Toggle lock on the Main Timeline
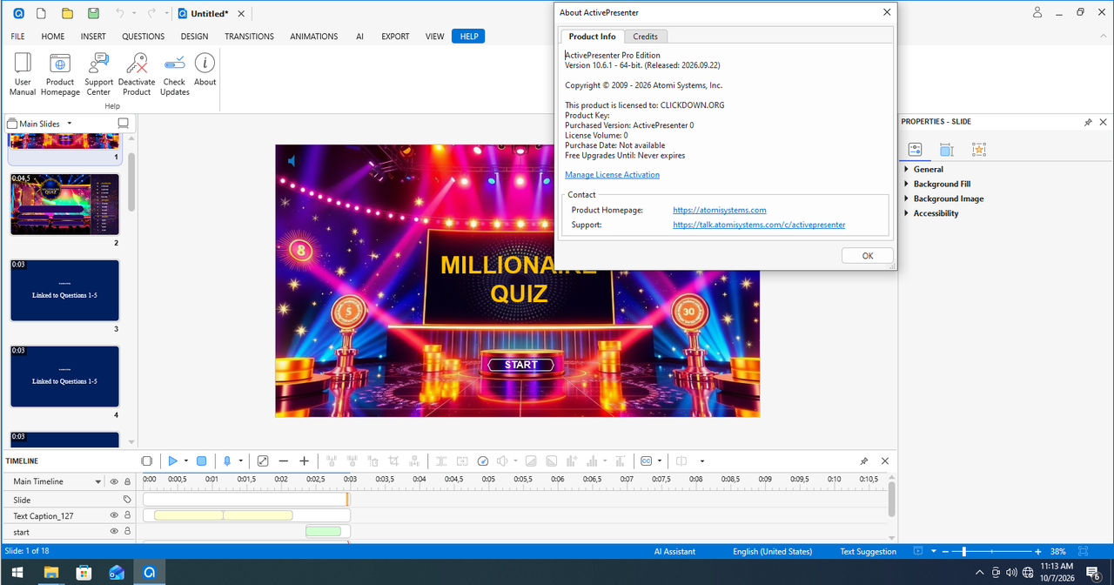1114x585 pixels. click(x=127, y=481)
